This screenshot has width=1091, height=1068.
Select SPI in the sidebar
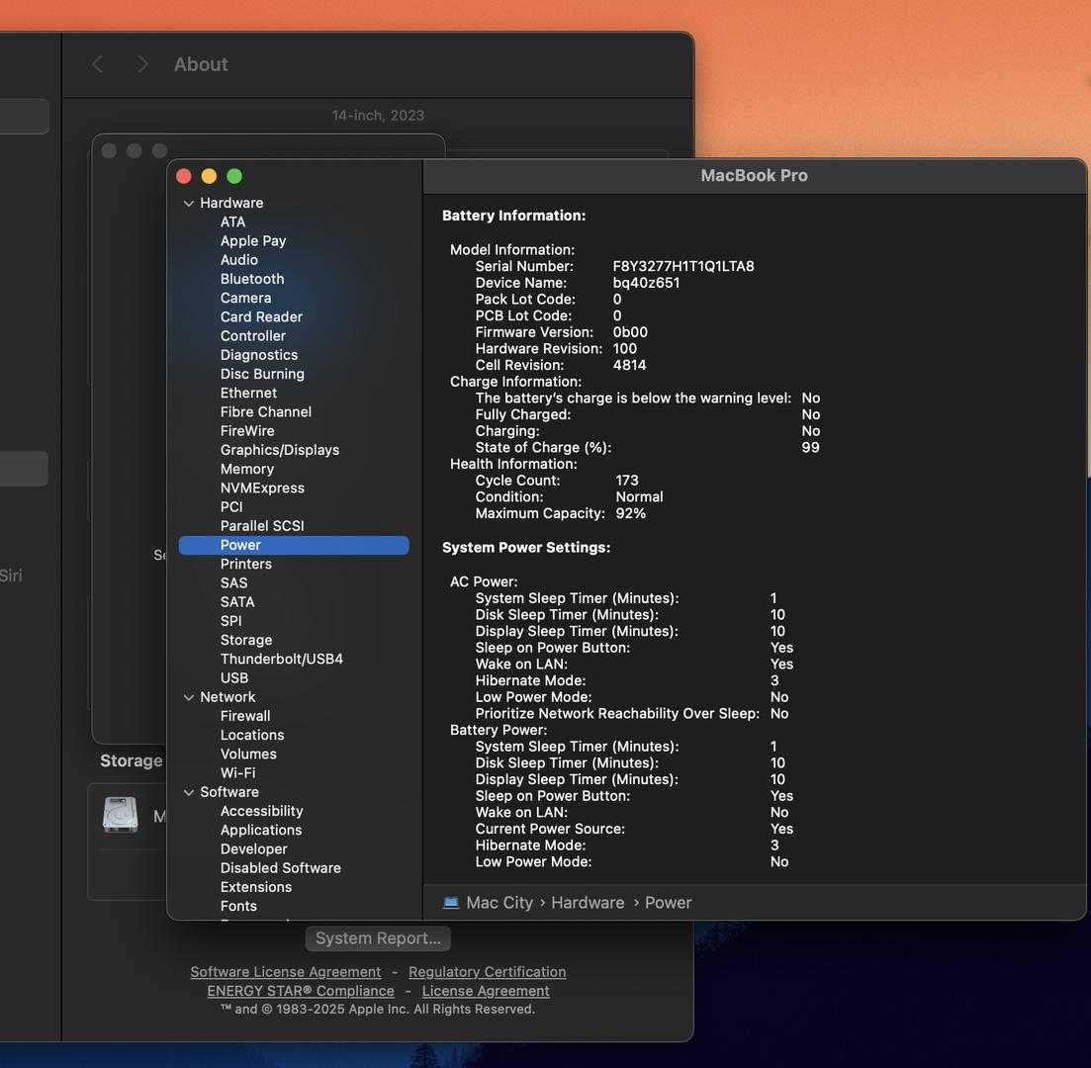[x=231, y=621]
